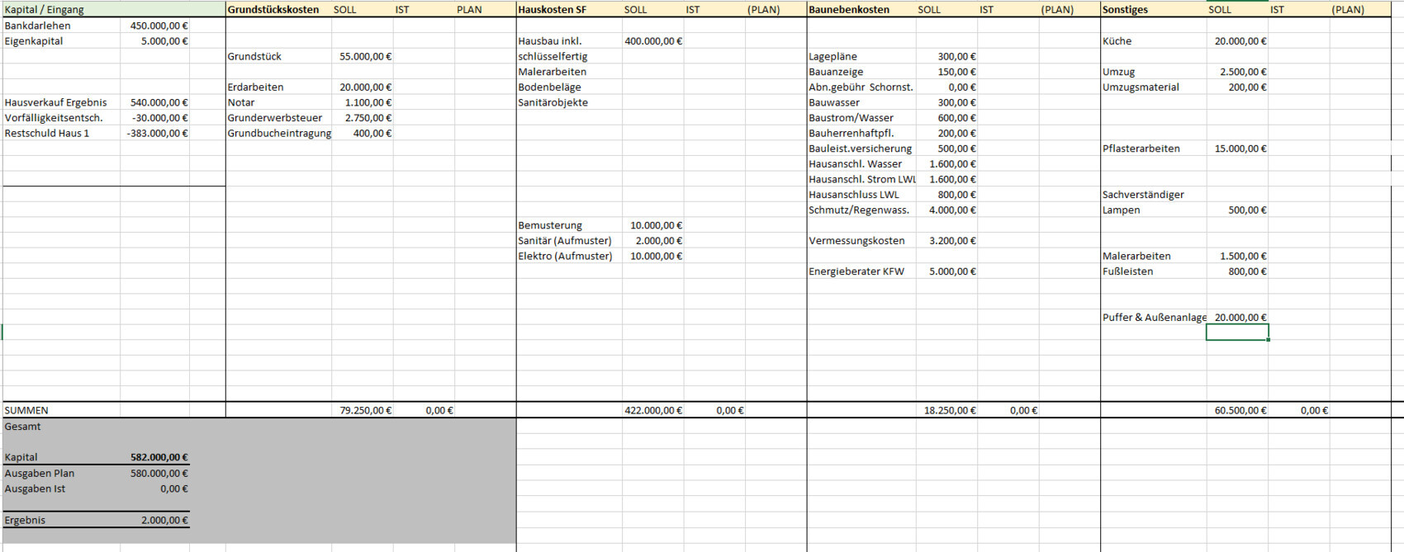Click the Restschuld Haus 1 amount
Viewport: 1404px width, 552px height.
click(x=157, y=133)
